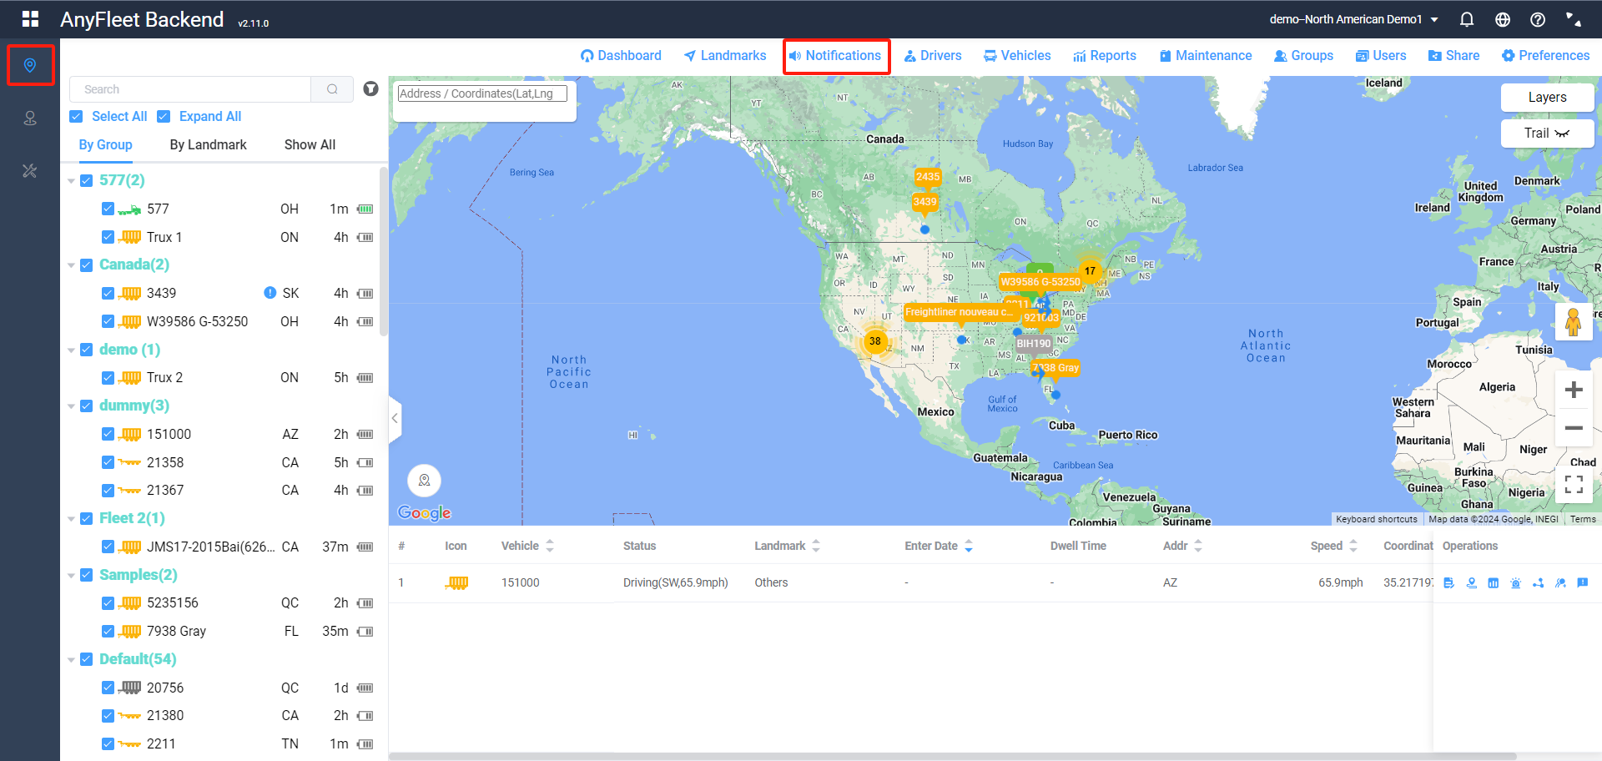Uncheck the Fleet 2(1) group checkbox
The width and height of the screenshot is (1602, 761).
[x=86, y=518]
